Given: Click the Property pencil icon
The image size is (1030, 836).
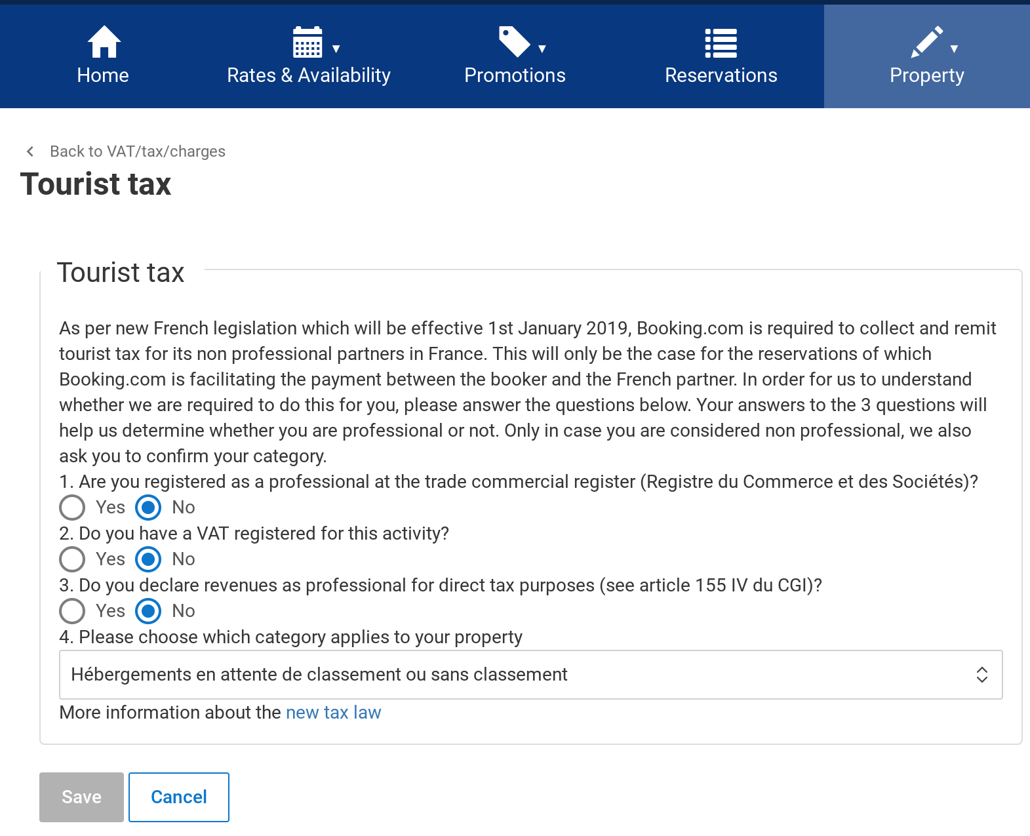Looking at the screenshot, I should pyautogui.click(x=927, y=42).
